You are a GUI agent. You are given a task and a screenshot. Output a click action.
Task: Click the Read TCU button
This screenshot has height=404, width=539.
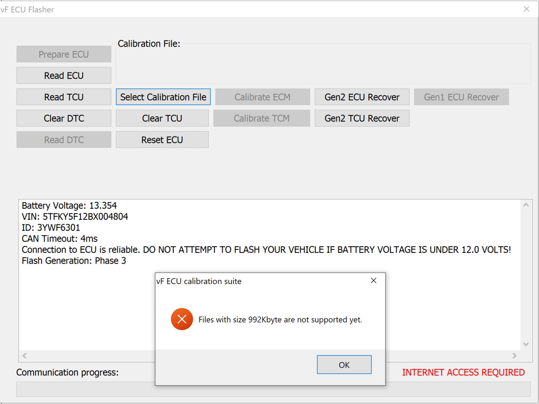click(x=64, y=97)
